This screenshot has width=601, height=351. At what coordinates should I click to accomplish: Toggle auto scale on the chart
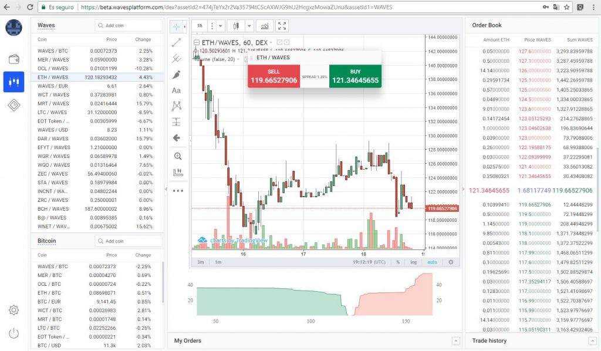(432, 262)
